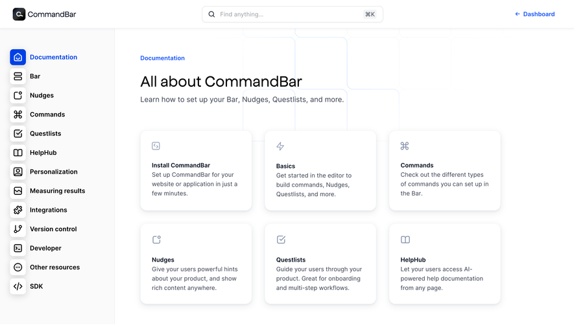Click the back arrow beside Dashboard
The image size is (574, 325).
518,14
